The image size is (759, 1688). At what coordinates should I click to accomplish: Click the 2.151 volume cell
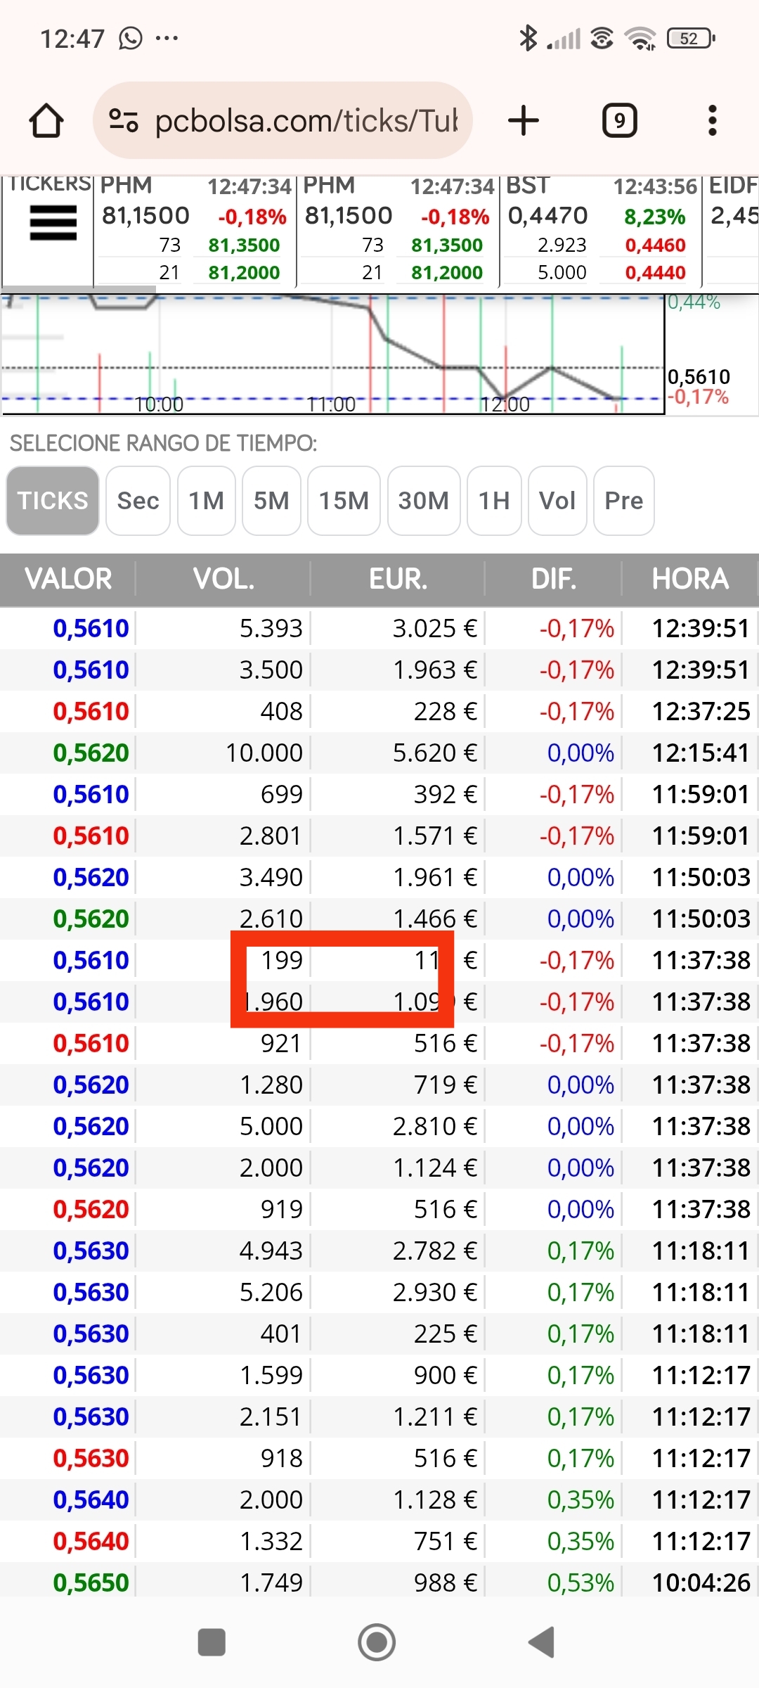(x=271, y=1417)
